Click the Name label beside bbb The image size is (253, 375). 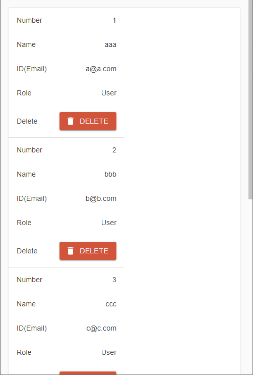point(26,174)
